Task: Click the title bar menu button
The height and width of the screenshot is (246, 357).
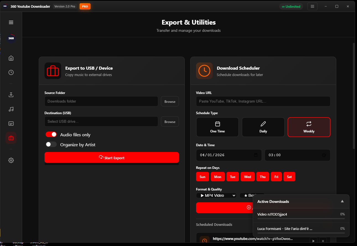Action: [312, 6]
